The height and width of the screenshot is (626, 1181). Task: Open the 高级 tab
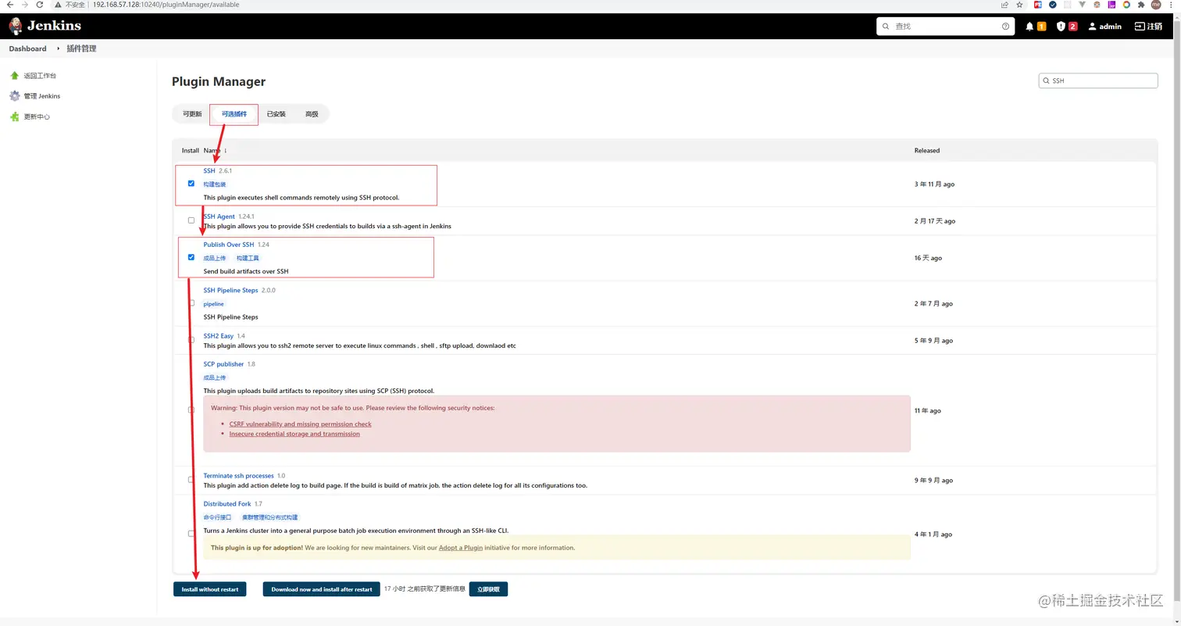(x=312, y=114)
